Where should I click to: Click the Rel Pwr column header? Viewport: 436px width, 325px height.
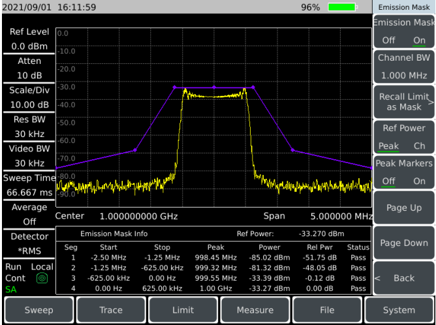(320, 247)
